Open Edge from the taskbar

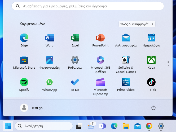tap(114, 126)
